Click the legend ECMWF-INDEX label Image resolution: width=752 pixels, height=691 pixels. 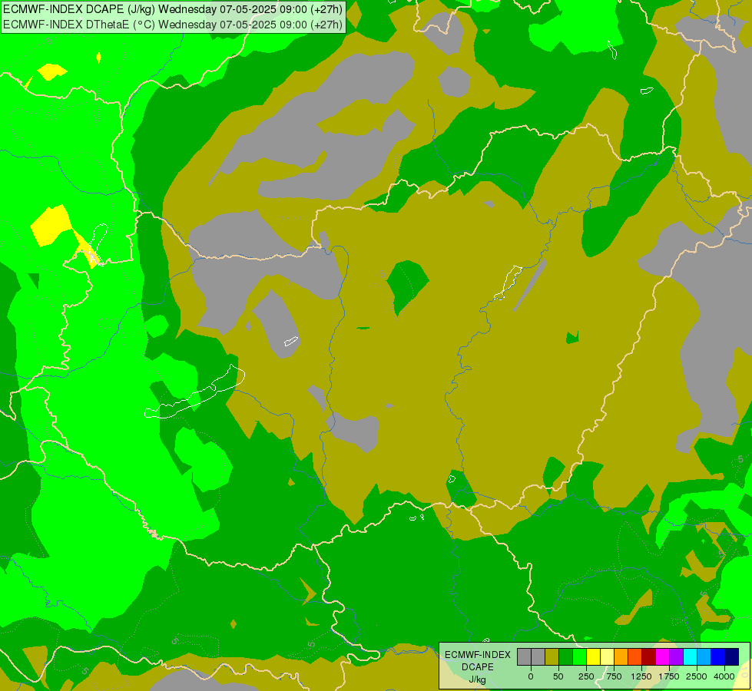pos(478,655)
